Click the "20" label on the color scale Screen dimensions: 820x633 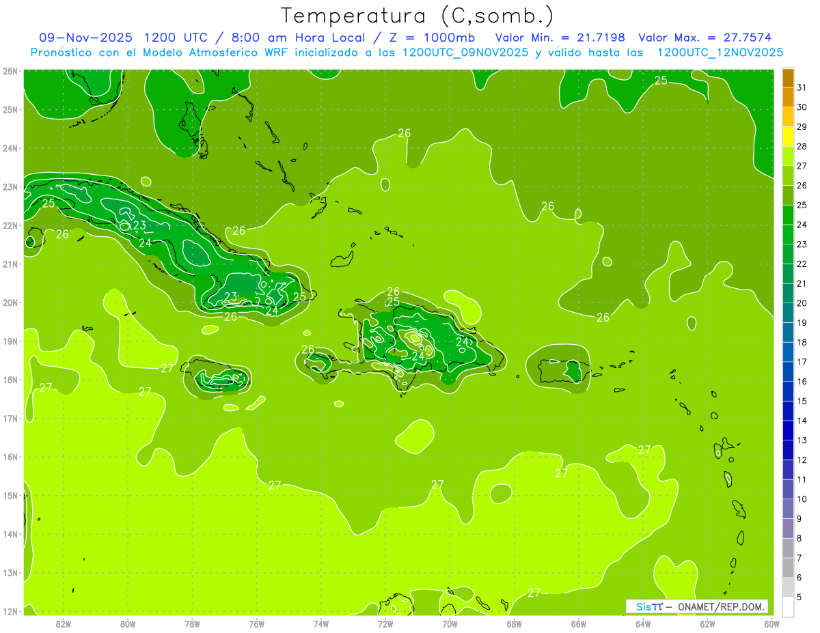(x=802, y=303)
